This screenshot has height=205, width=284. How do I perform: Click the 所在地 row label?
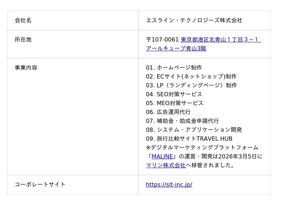23,39
